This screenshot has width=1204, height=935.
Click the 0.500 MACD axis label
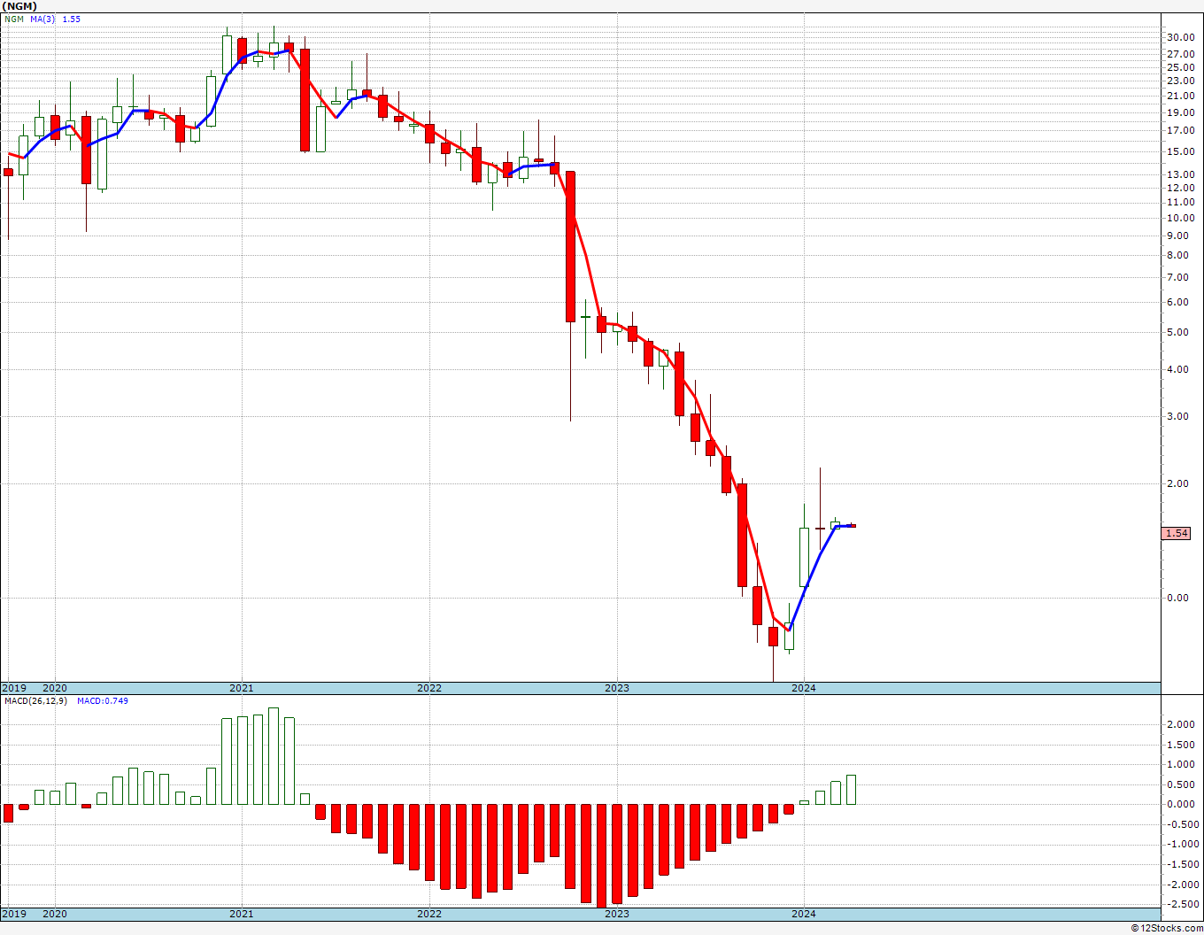1181,784
